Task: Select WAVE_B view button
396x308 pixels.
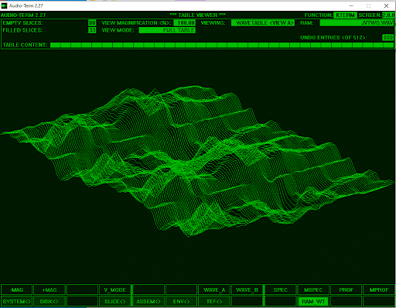Action: [x=247, y=289]
